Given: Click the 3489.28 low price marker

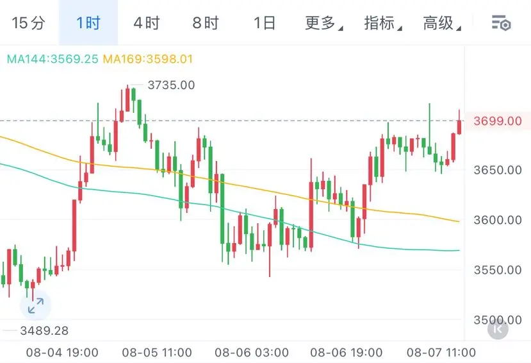Looking at the screenshot, I should click(x=44, y=330).
